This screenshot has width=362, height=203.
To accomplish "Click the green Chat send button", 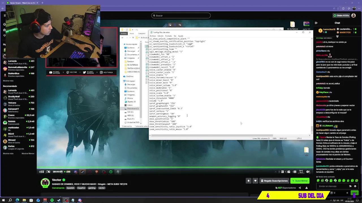I will (x=354, y=193).
